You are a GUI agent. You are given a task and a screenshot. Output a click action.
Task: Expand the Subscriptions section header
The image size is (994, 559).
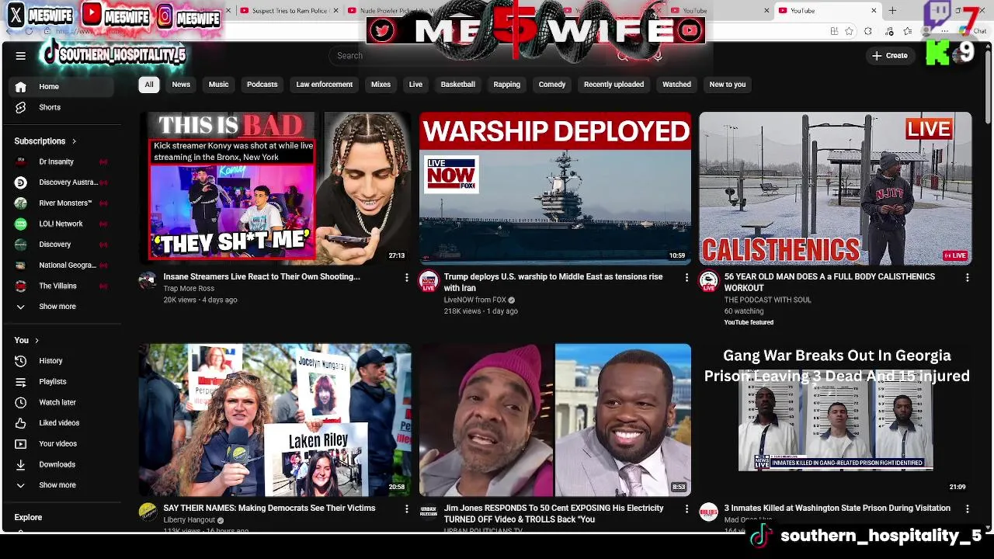click(45, 141)
